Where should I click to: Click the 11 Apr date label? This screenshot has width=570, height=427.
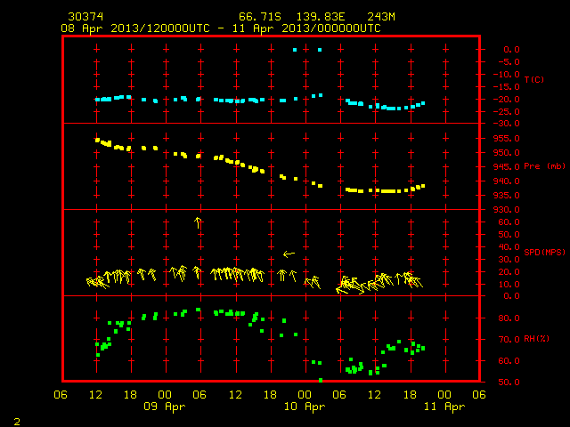(x=444, y=407)
